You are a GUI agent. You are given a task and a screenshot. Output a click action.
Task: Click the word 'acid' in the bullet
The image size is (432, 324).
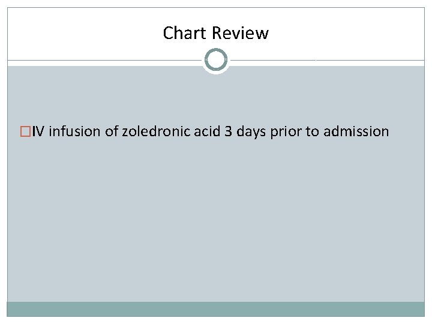[207, 131]
